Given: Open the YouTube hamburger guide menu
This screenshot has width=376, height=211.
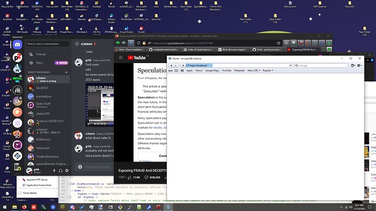Looking at the screenshot, I should (121, 58).
